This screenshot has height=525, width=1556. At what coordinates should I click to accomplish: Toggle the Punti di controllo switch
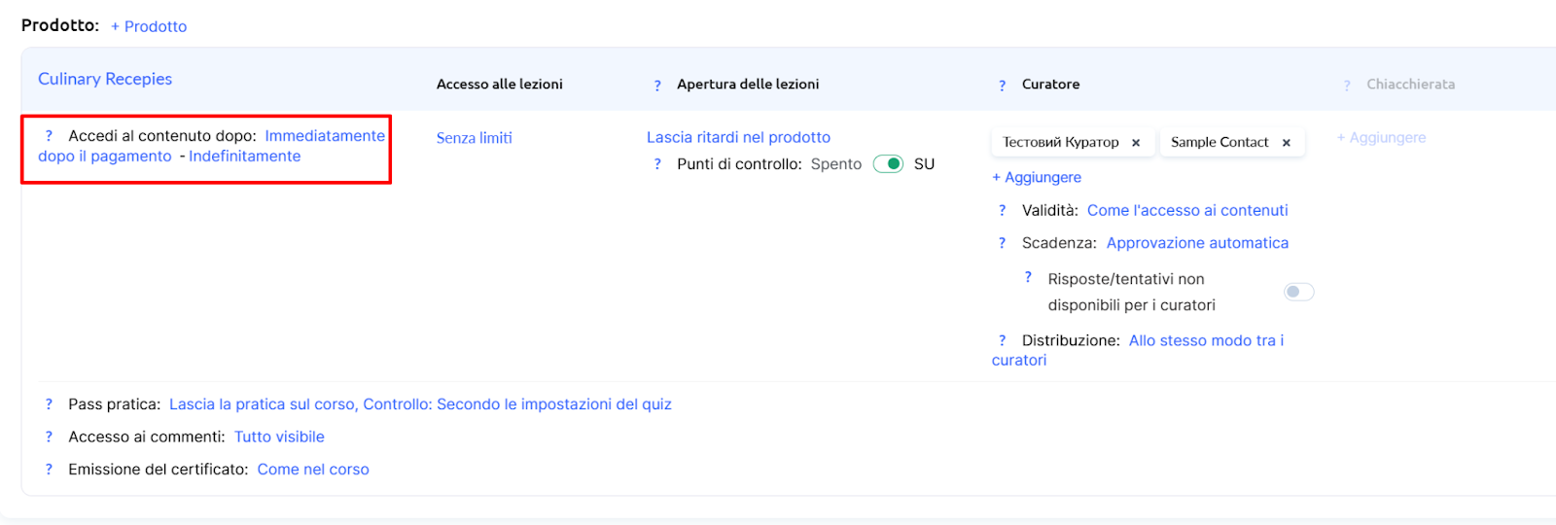point(888,164)
